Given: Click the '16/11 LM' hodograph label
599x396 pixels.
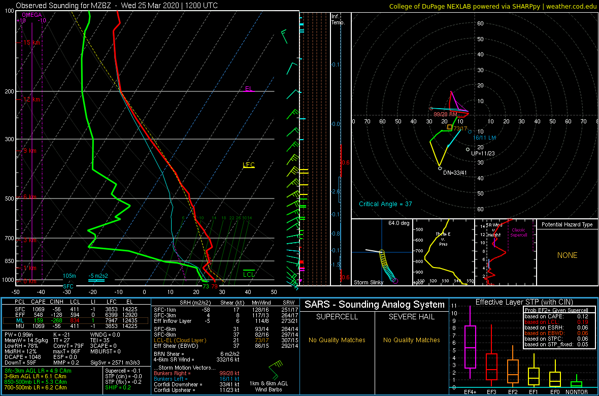Looking at the screenshot, I should click(485, 137).
